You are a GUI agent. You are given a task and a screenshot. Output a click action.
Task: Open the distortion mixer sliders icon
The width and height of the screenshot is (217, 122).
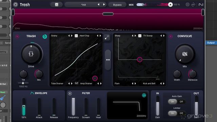(76, 83)
